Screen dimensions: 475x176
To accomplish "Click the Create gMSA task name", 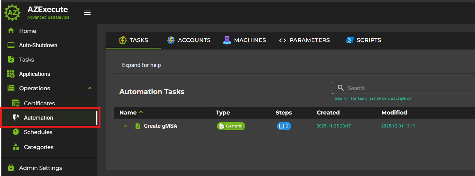I will click(x=161, y=126).
